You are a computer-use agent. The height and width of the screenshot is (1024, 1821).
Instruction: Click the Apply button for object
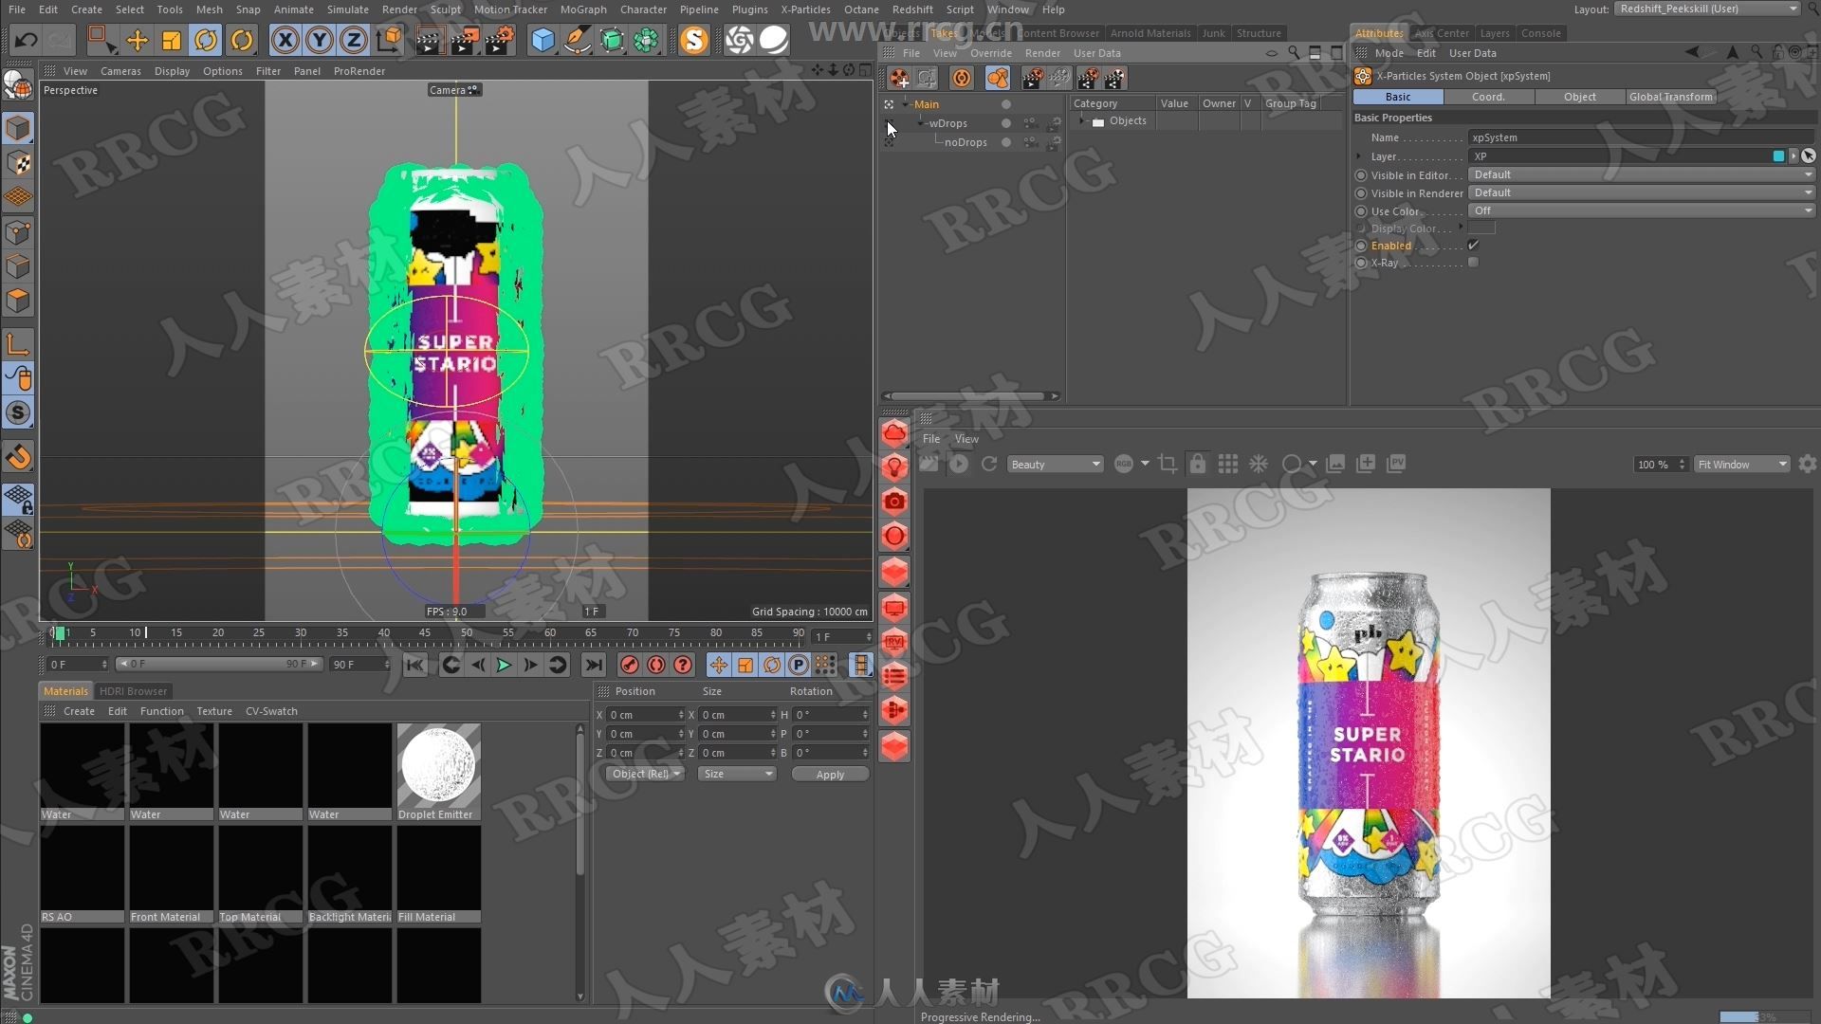(827, 773)
